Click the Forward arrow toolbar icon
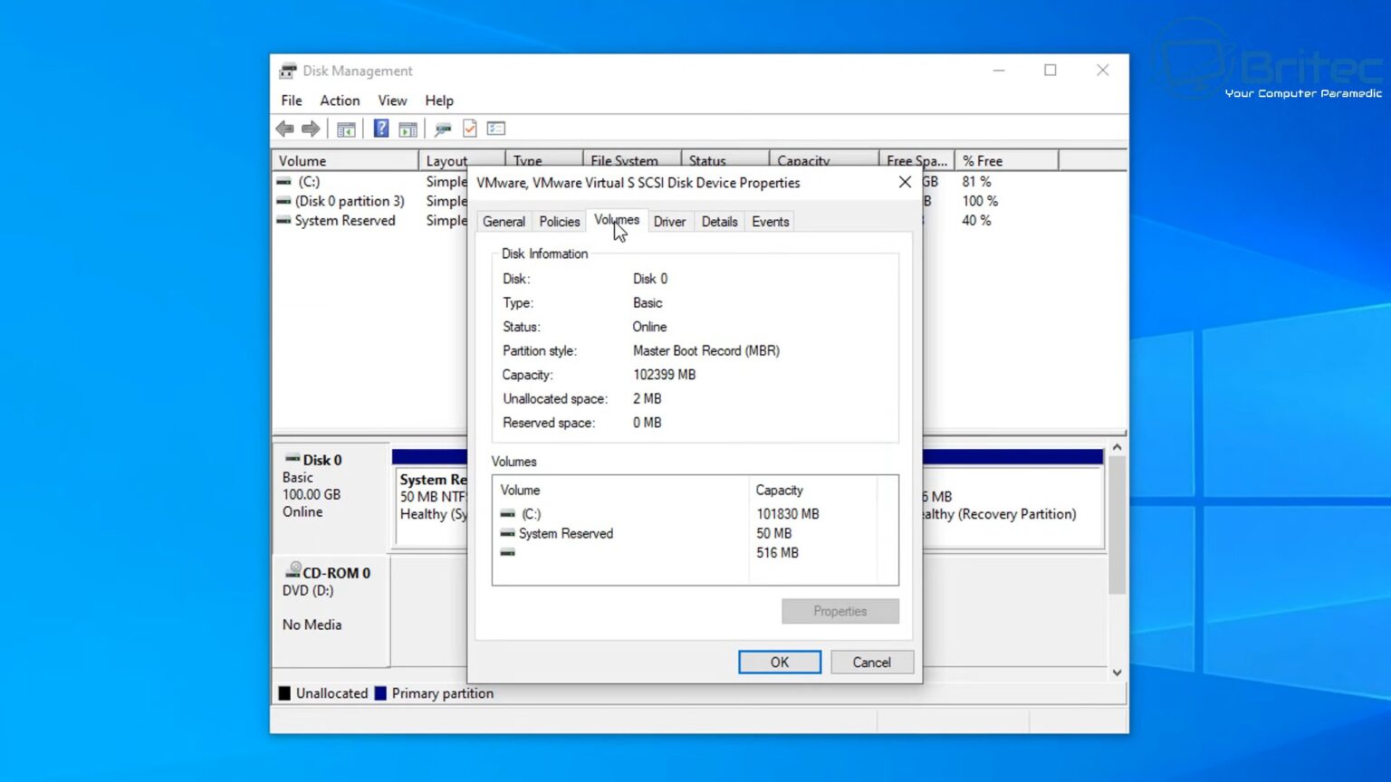Viewport: 1391px width, 782px height. click(311, 129)
